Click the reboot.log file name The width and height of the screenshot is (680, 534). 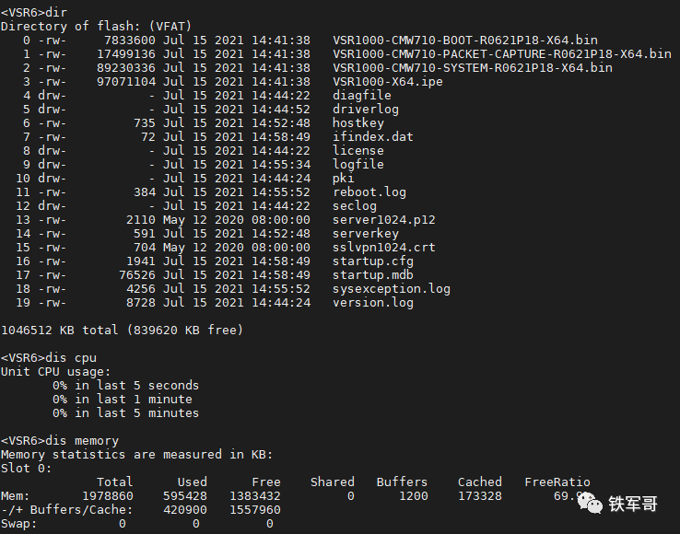tap(369, 192)
